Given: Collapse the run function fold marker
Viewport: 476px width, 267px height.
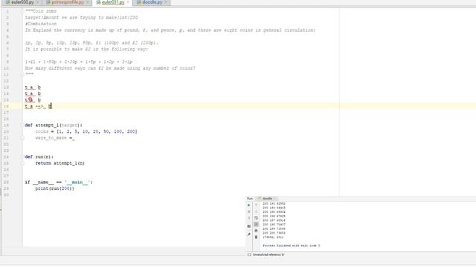Looking at the screenshot, I should [22, 156].
